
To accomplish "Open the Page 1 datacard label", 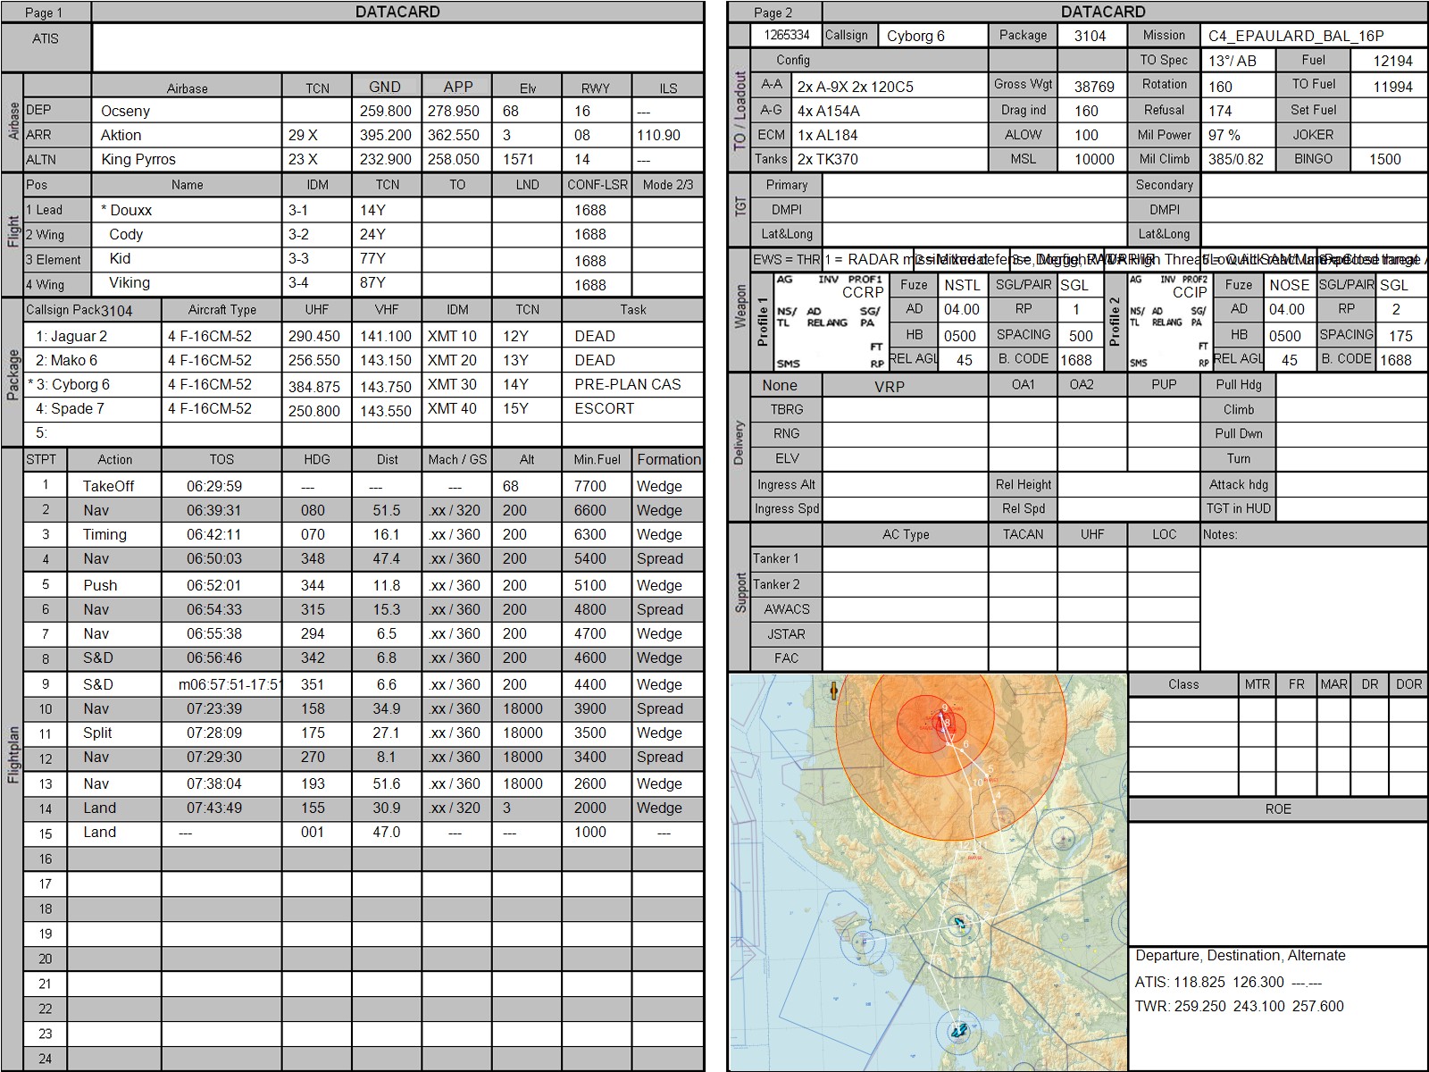I will coord(45,13).
